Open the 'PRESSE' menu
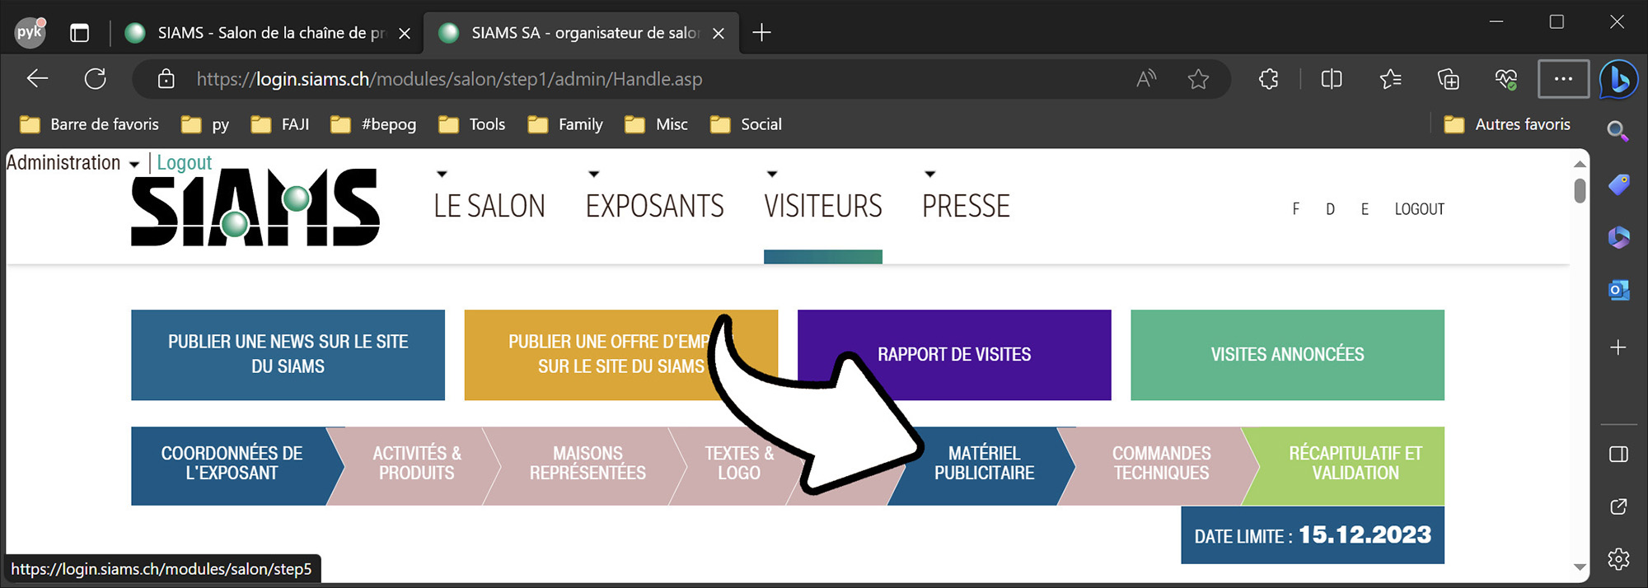Screen dimensions: 1648x588 tap(966, 206)
